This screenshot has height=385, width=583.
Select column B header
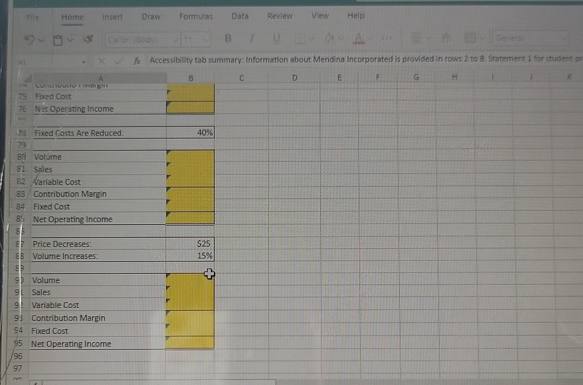(x=191, y=78)
